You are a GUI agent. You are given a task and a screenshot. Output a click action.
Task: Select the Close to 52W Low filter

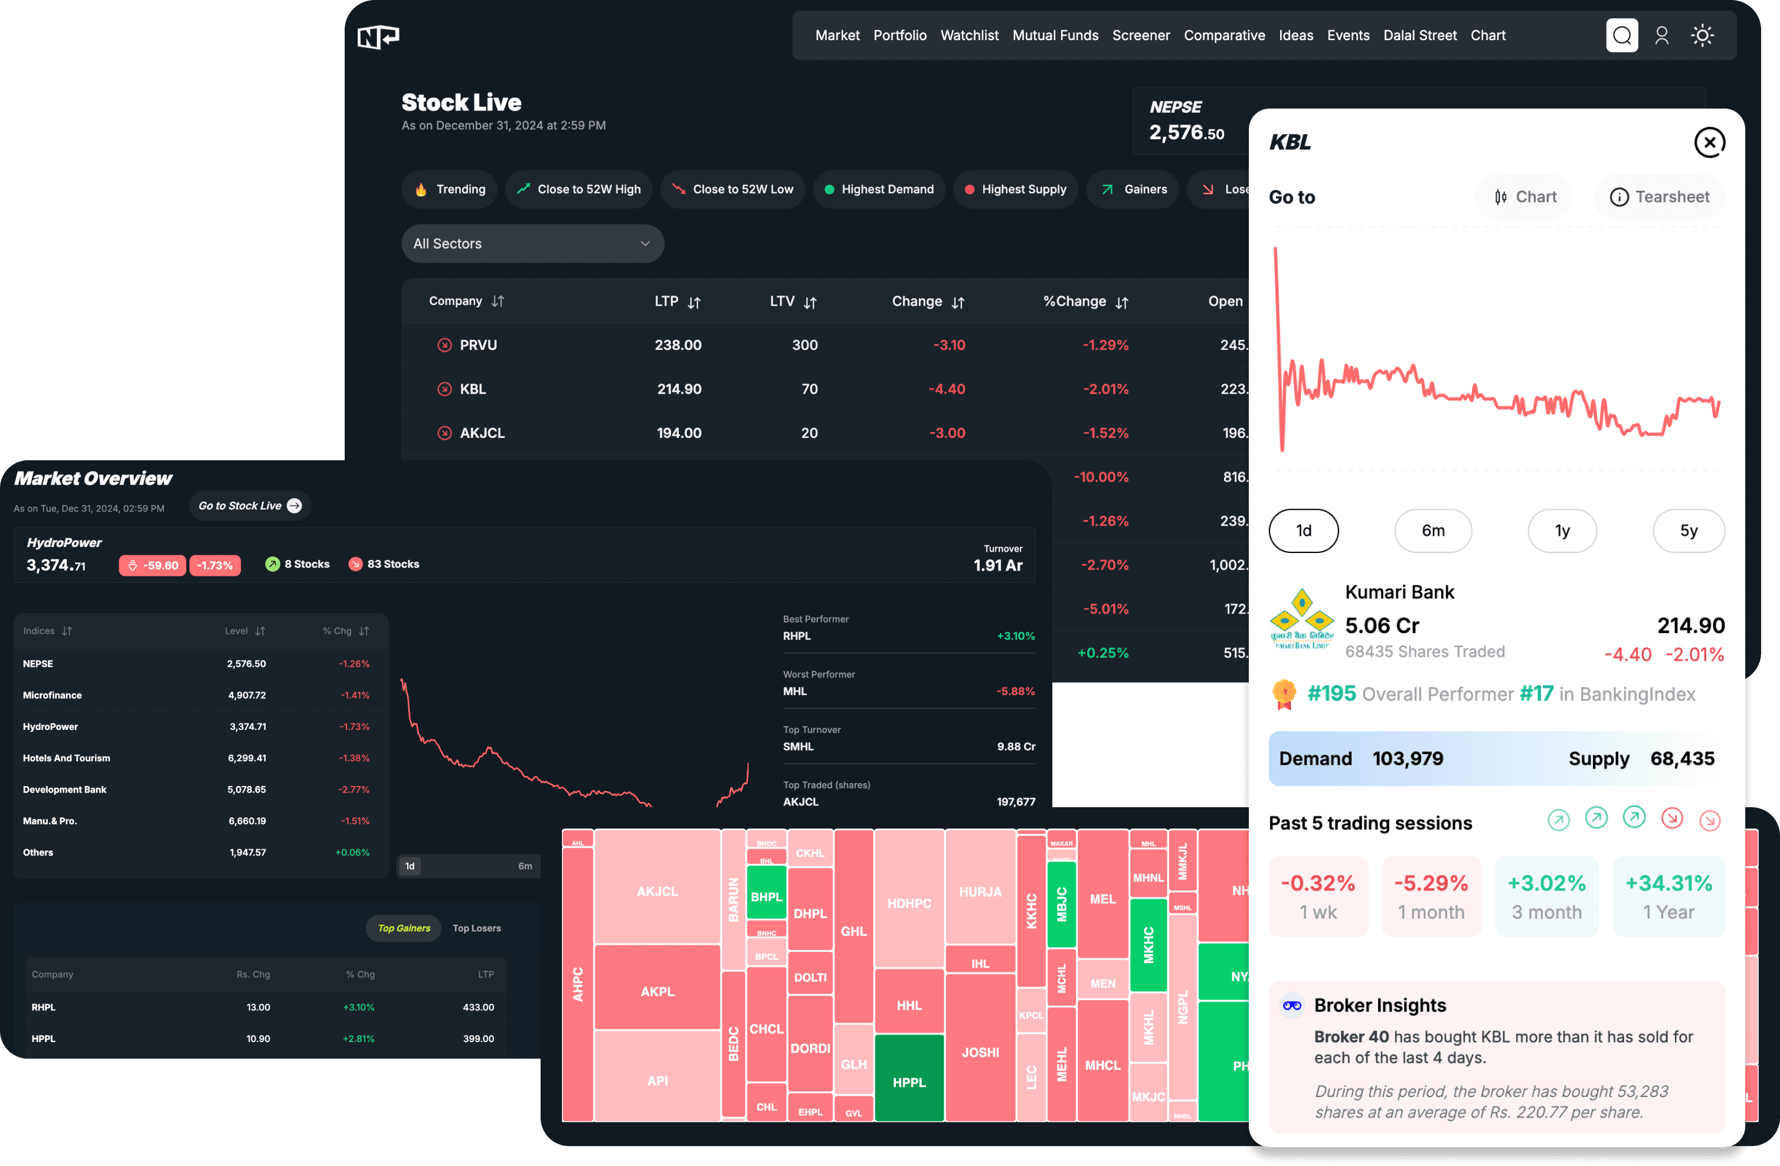732,189
